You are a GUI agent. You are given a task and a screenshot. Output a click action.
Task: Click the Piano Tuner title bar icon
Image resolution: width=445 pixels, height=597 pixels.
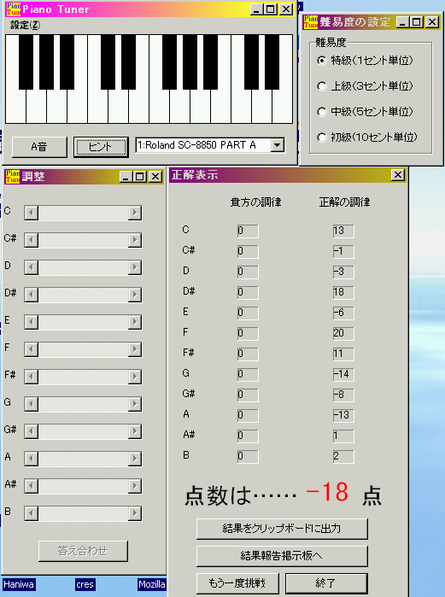[14, 9]
